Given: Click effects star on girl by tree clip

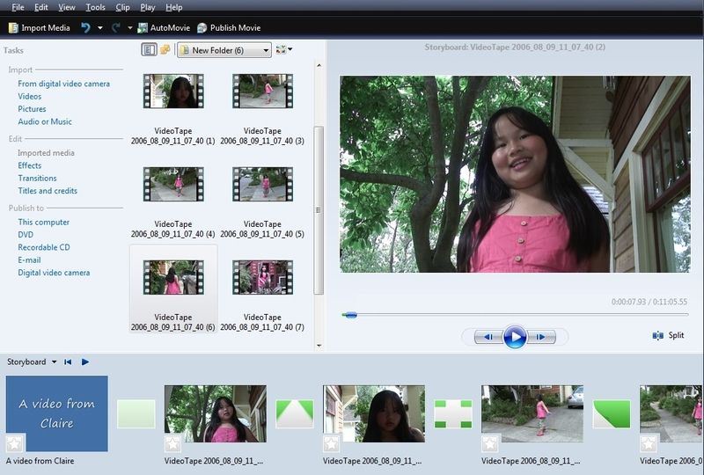Looking at the screenshot, I should (172, 443).
